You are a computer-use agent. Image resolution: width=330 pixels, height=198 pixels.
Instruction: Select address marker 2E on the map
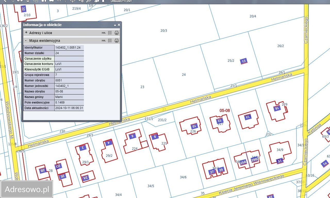pos(62,176)
